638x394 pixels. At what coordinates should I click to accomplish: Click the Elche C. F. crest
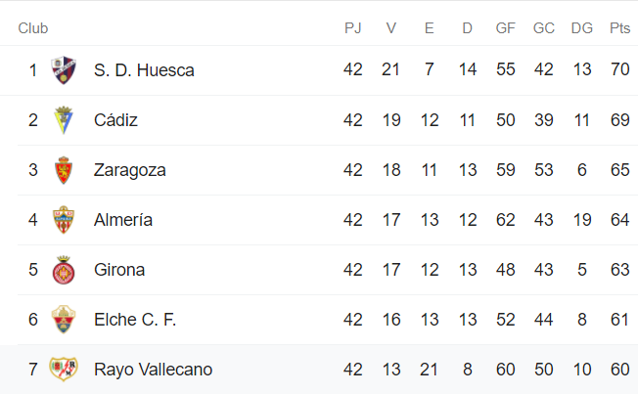pyautogui.click(x=64, y=320)
